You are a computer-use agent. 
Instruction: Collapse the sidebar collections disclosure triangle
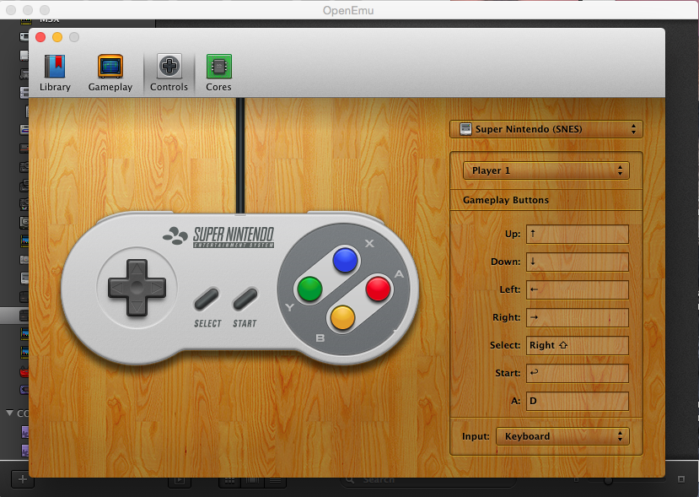9,413
